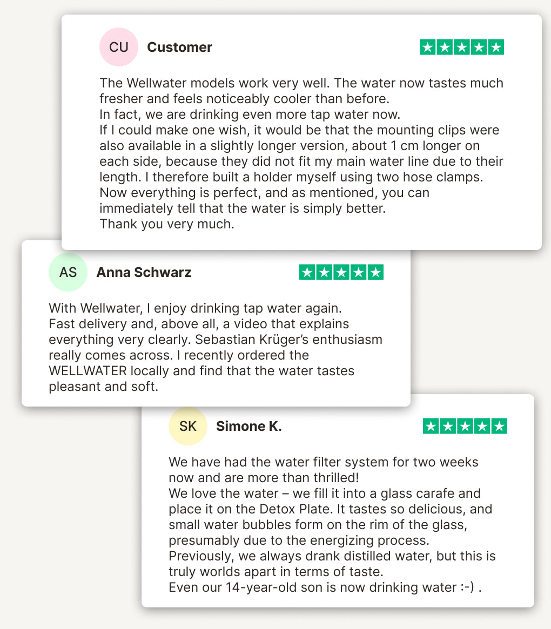The height and width of the screenshot is (629, 551).
Task: Open the "Simone K." reviewer name
Action: click(x=249, y=427)
